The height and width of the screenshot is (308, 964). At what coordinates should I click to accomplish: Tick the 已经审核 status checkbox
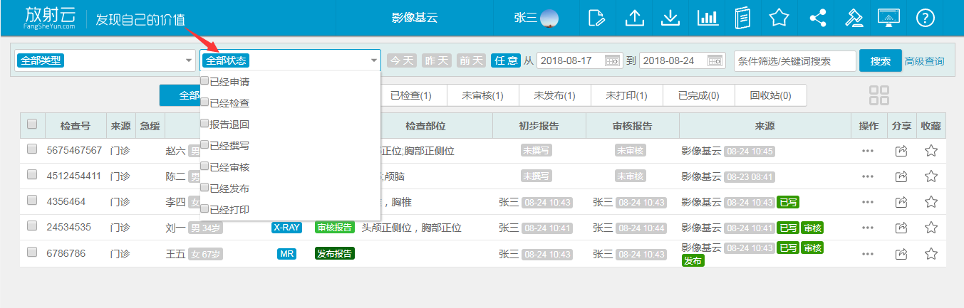[204, 166]
